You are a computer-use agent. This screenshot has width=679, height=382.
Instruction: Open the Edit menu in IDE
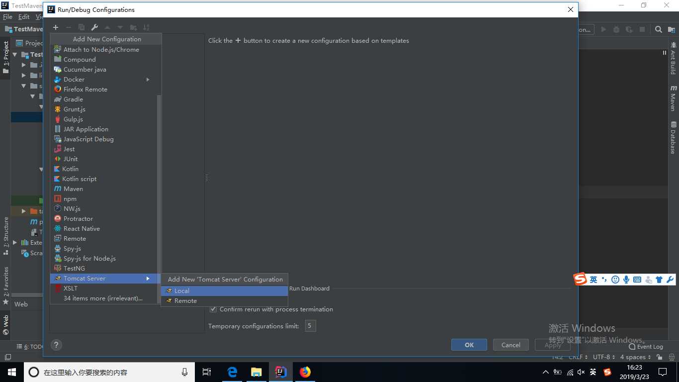click(x=24, y=17)
